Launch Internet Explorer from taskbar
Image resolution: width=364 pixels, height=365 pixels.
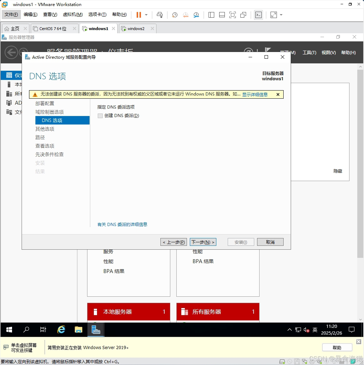(61, 330)
